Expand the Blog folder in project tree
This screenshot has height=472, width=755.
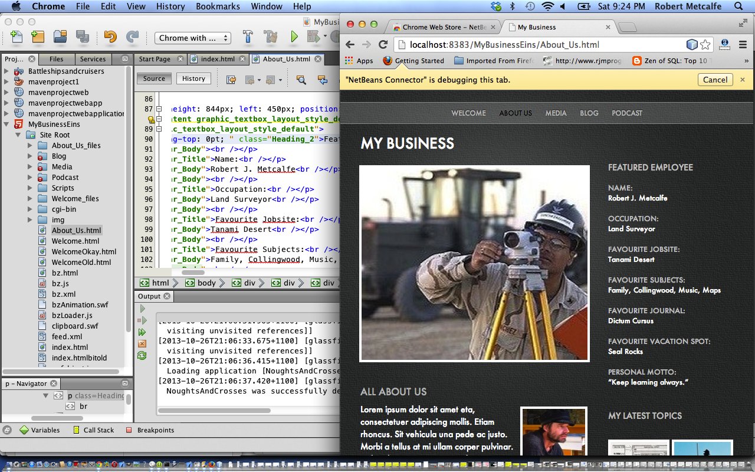pos(31,156)
